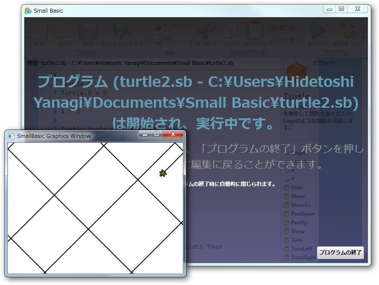
Task: Click the 名前を付けて保存 (Save As) icon
Action: point(123,31)
